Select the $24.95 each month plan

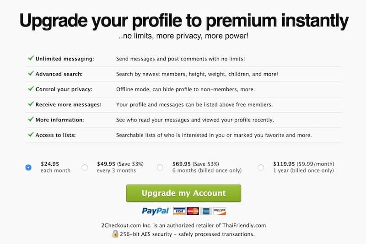[x=28, y=168]
